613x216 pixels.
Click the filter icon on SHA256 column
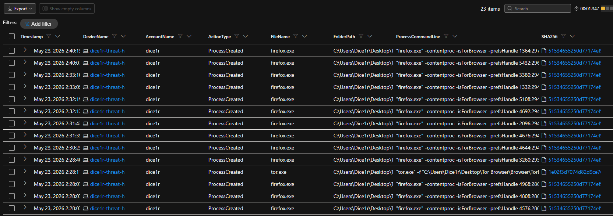tap(563, 36)
